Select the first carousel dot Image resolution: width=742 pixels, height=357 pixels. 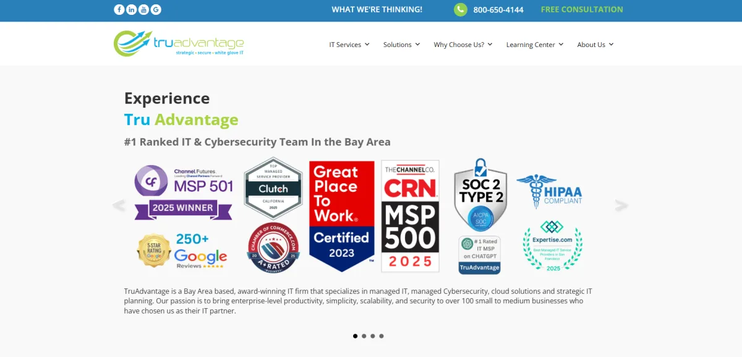tap(356, 336)
